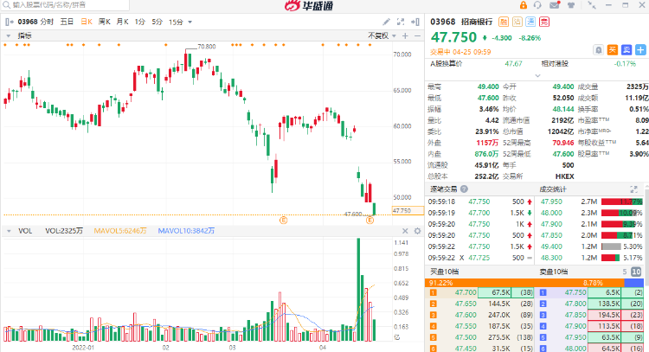Open the 15分 period dropdown arrow
Viewport: 649px width, 352px height.
tap(190, 22)
